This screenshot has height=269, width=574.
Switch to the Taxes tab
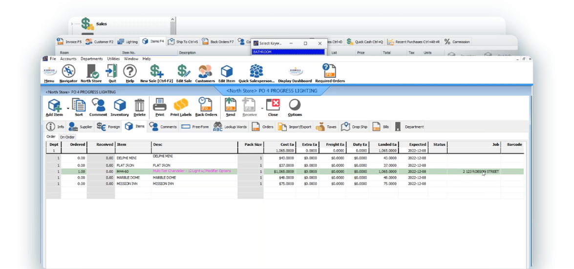(326, 127)
